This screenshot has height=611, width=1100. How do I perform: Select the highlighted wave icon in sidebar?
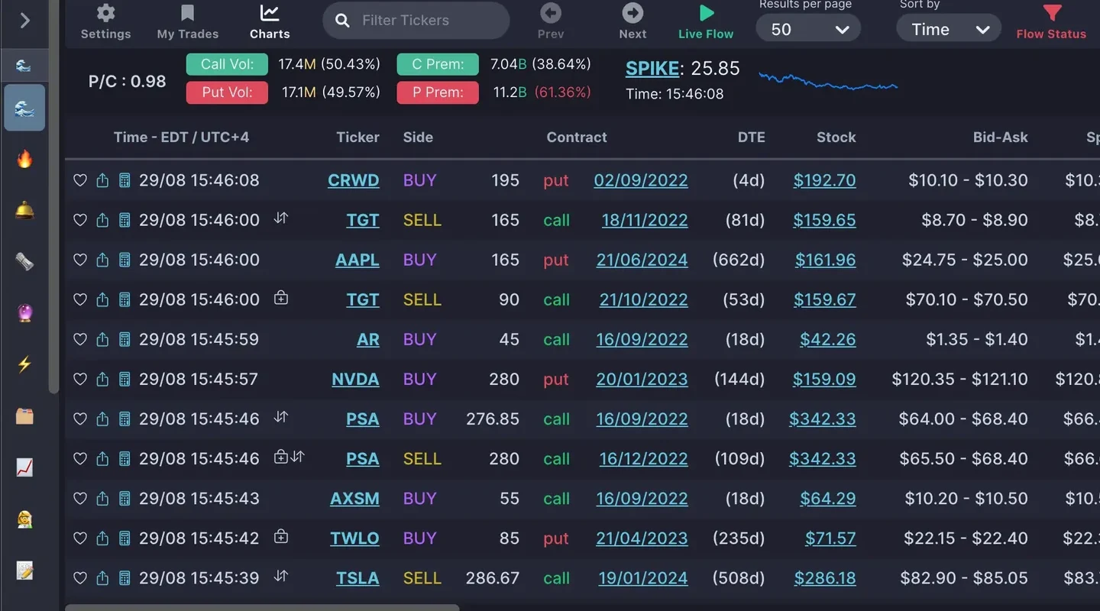pyautogui.click(x=24, y=108)
